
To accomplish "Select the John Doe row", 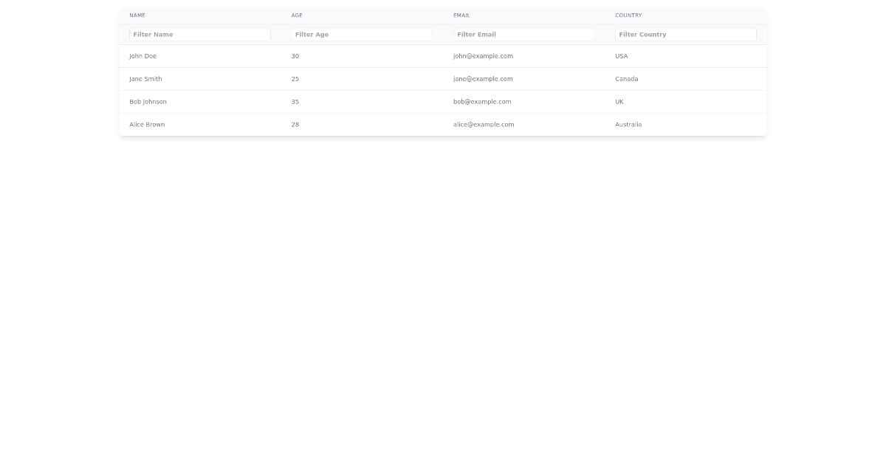I will pyautogui.click(x=142, y=56).
